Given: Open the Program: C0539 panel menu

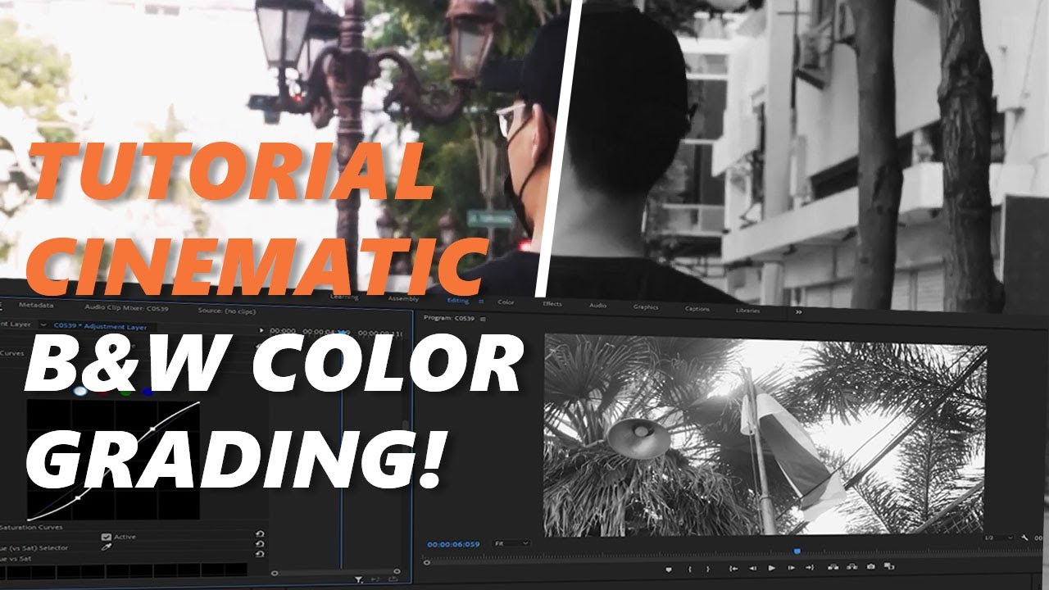Looking at the screenshot, I should click(x=482, y=317).
